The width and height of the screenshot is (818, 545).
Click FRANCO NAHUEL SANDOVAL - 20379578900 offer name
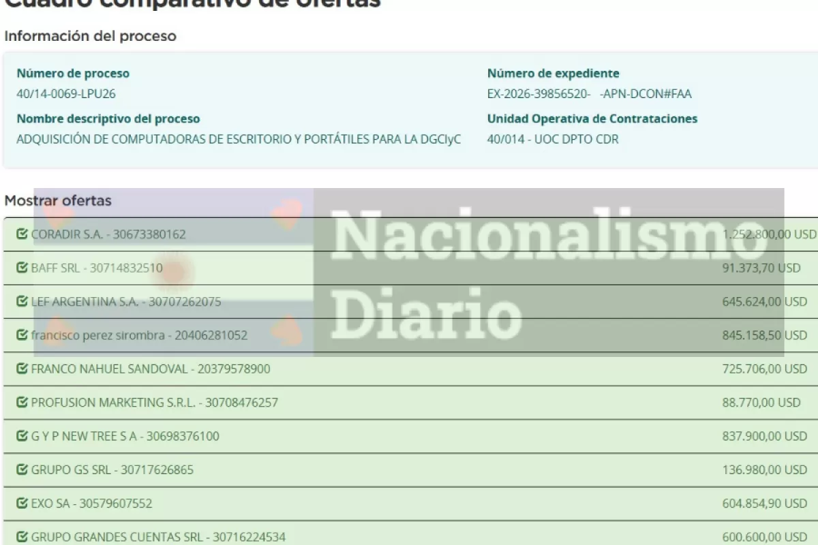click(151, 369)
